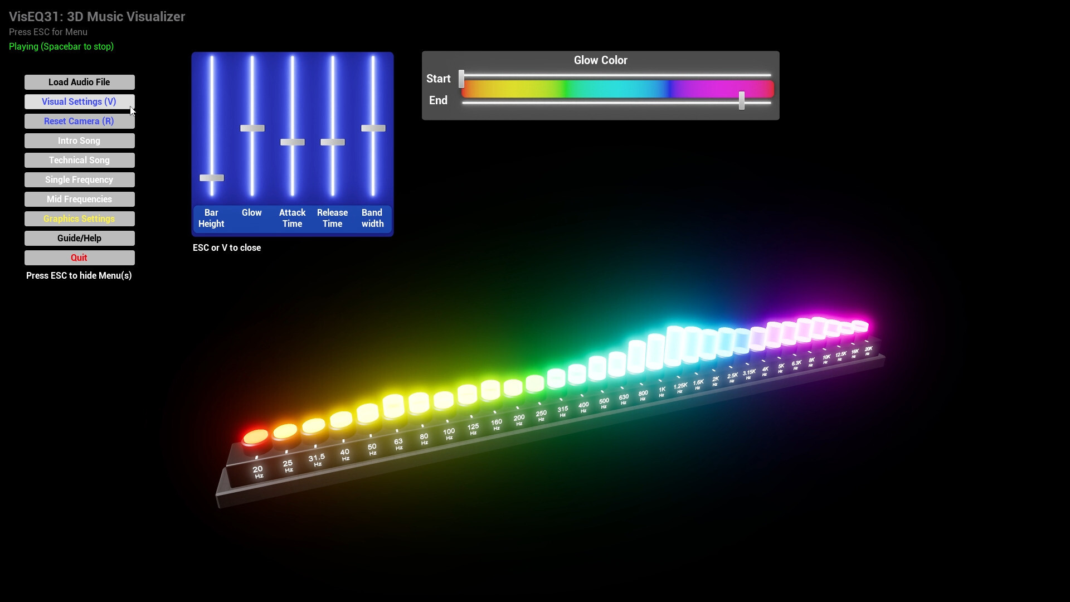The image size is (1070, 602).
Task: Click the Glow Color End slider handle
Action: pos(742,100)
